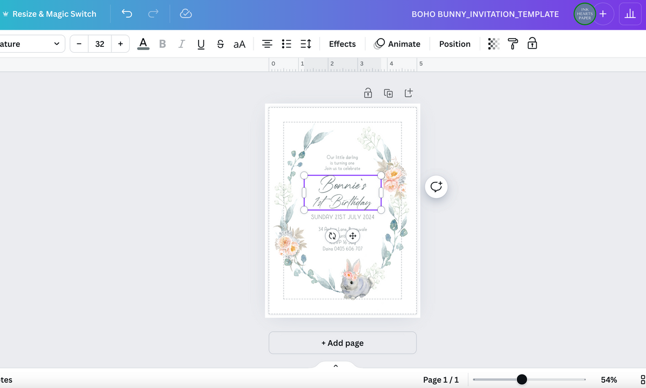Open the Effects menu
Image resolution: width=646 pixels, height=388 pixels.
[342, 44]
